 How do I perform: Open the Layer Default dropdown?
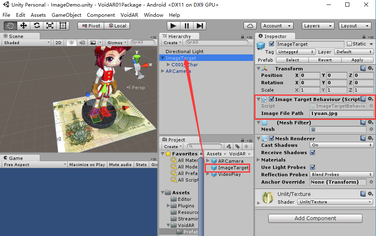coord(354,52)
